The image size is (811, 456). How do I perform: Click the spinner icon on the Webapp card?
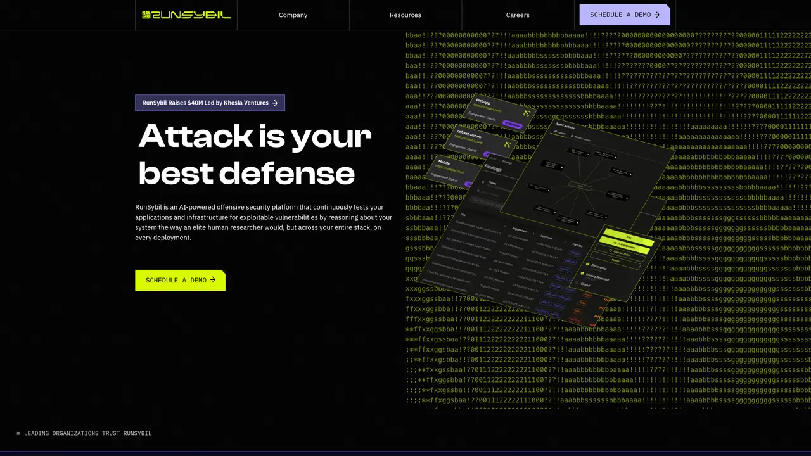tap(527, 113)
